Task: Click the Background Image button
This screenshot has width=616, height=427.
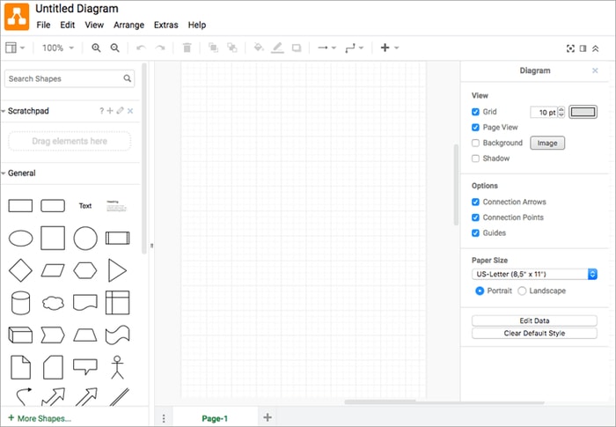Action: (x=547, y=144)
